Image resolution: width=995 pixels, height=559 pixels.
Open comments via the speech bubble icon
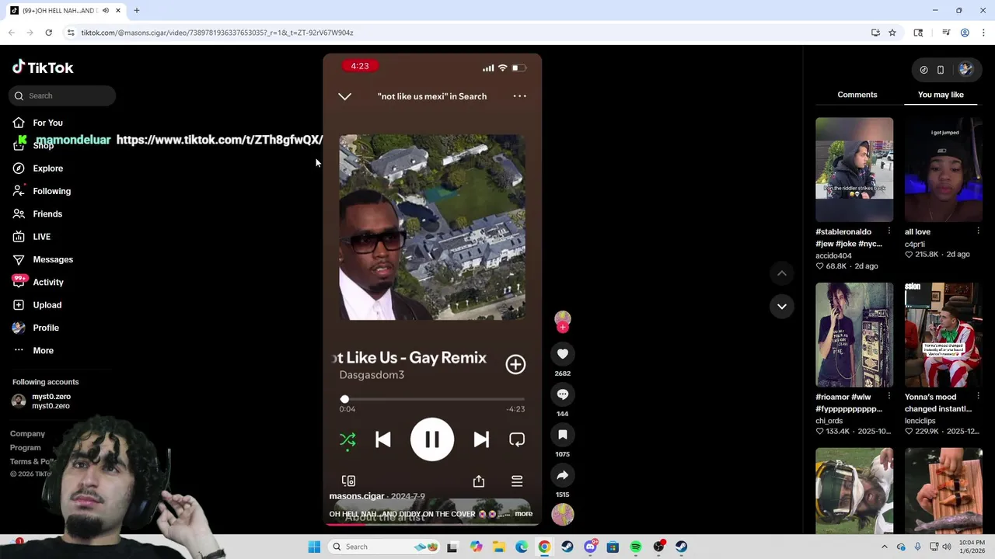(563, 394)
